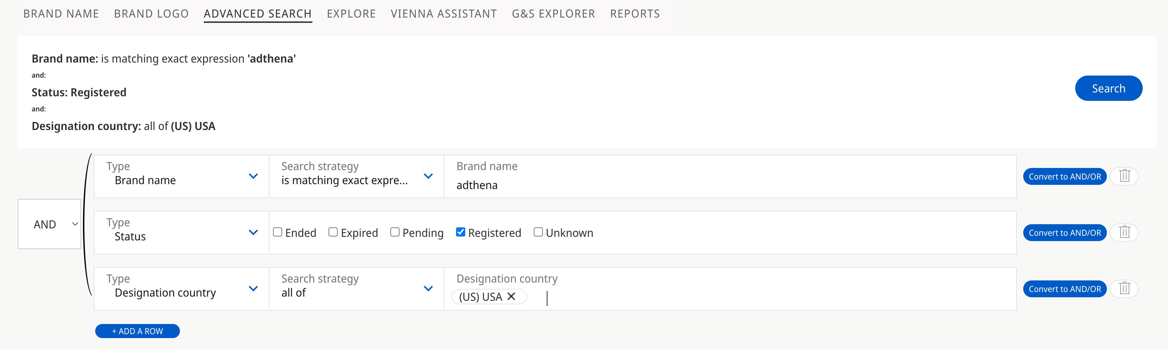Uncheck the Registered status checkbox
The width and height of the screenshot is (1168, 350).
(x=460, y=232)
